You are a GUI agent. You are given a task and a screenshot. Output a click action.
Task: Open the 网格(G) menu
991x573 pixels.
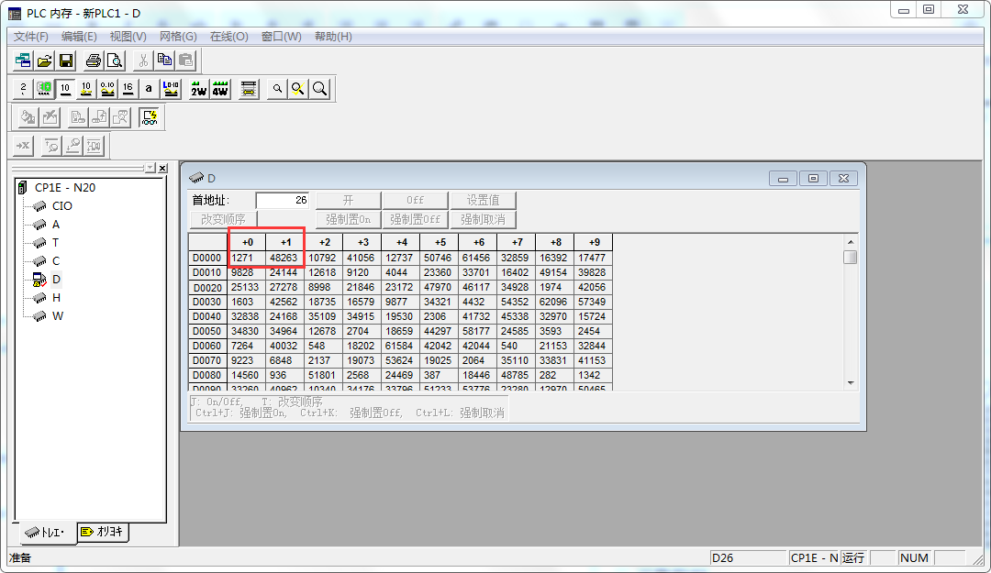click(178, 37)
